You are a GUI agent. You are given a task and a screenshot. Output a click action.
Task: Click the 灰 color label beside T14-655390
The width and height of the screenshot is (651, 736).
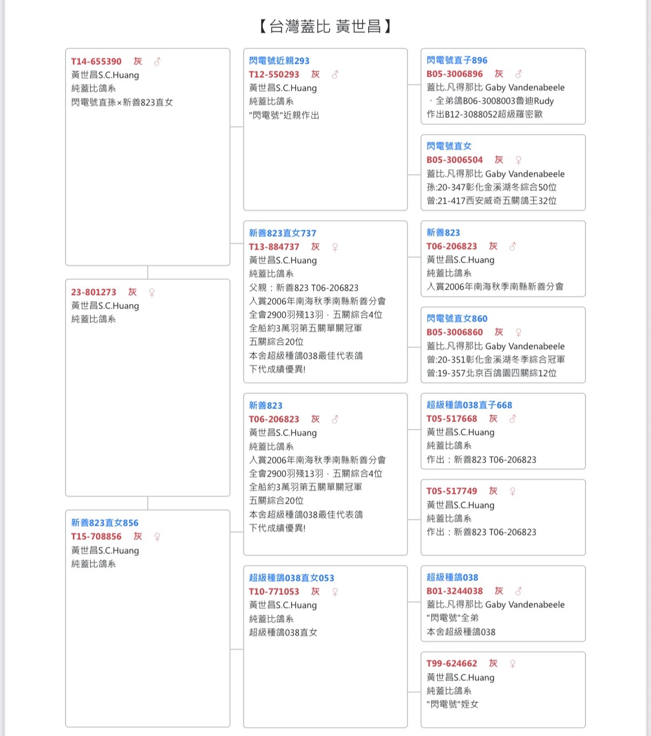(x=138, y=62)
